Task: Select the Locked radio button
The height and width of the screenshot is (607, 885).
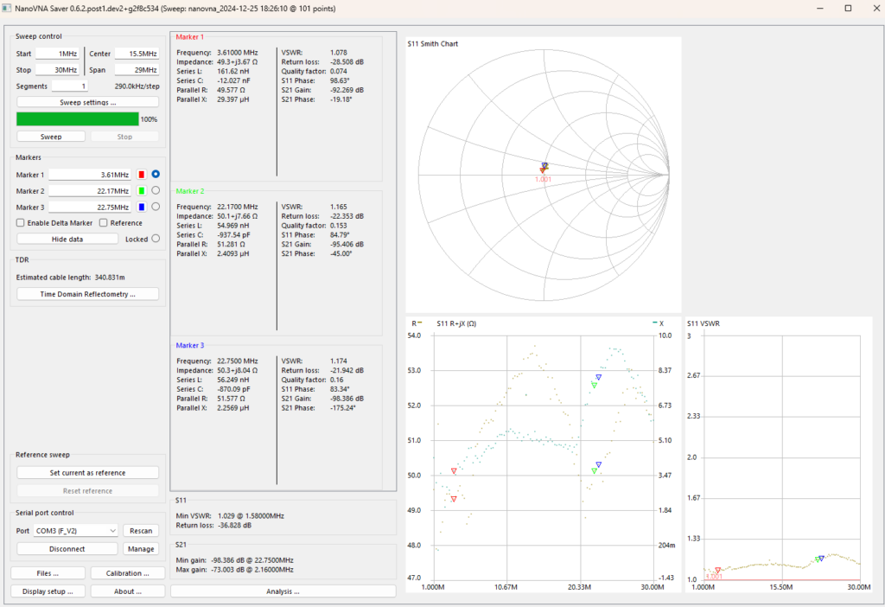Action: (156, 239)
